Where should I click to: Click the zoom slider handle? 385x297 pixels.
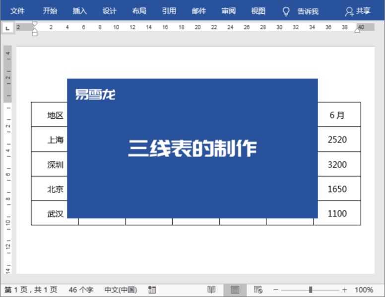(x=311, y=290)
